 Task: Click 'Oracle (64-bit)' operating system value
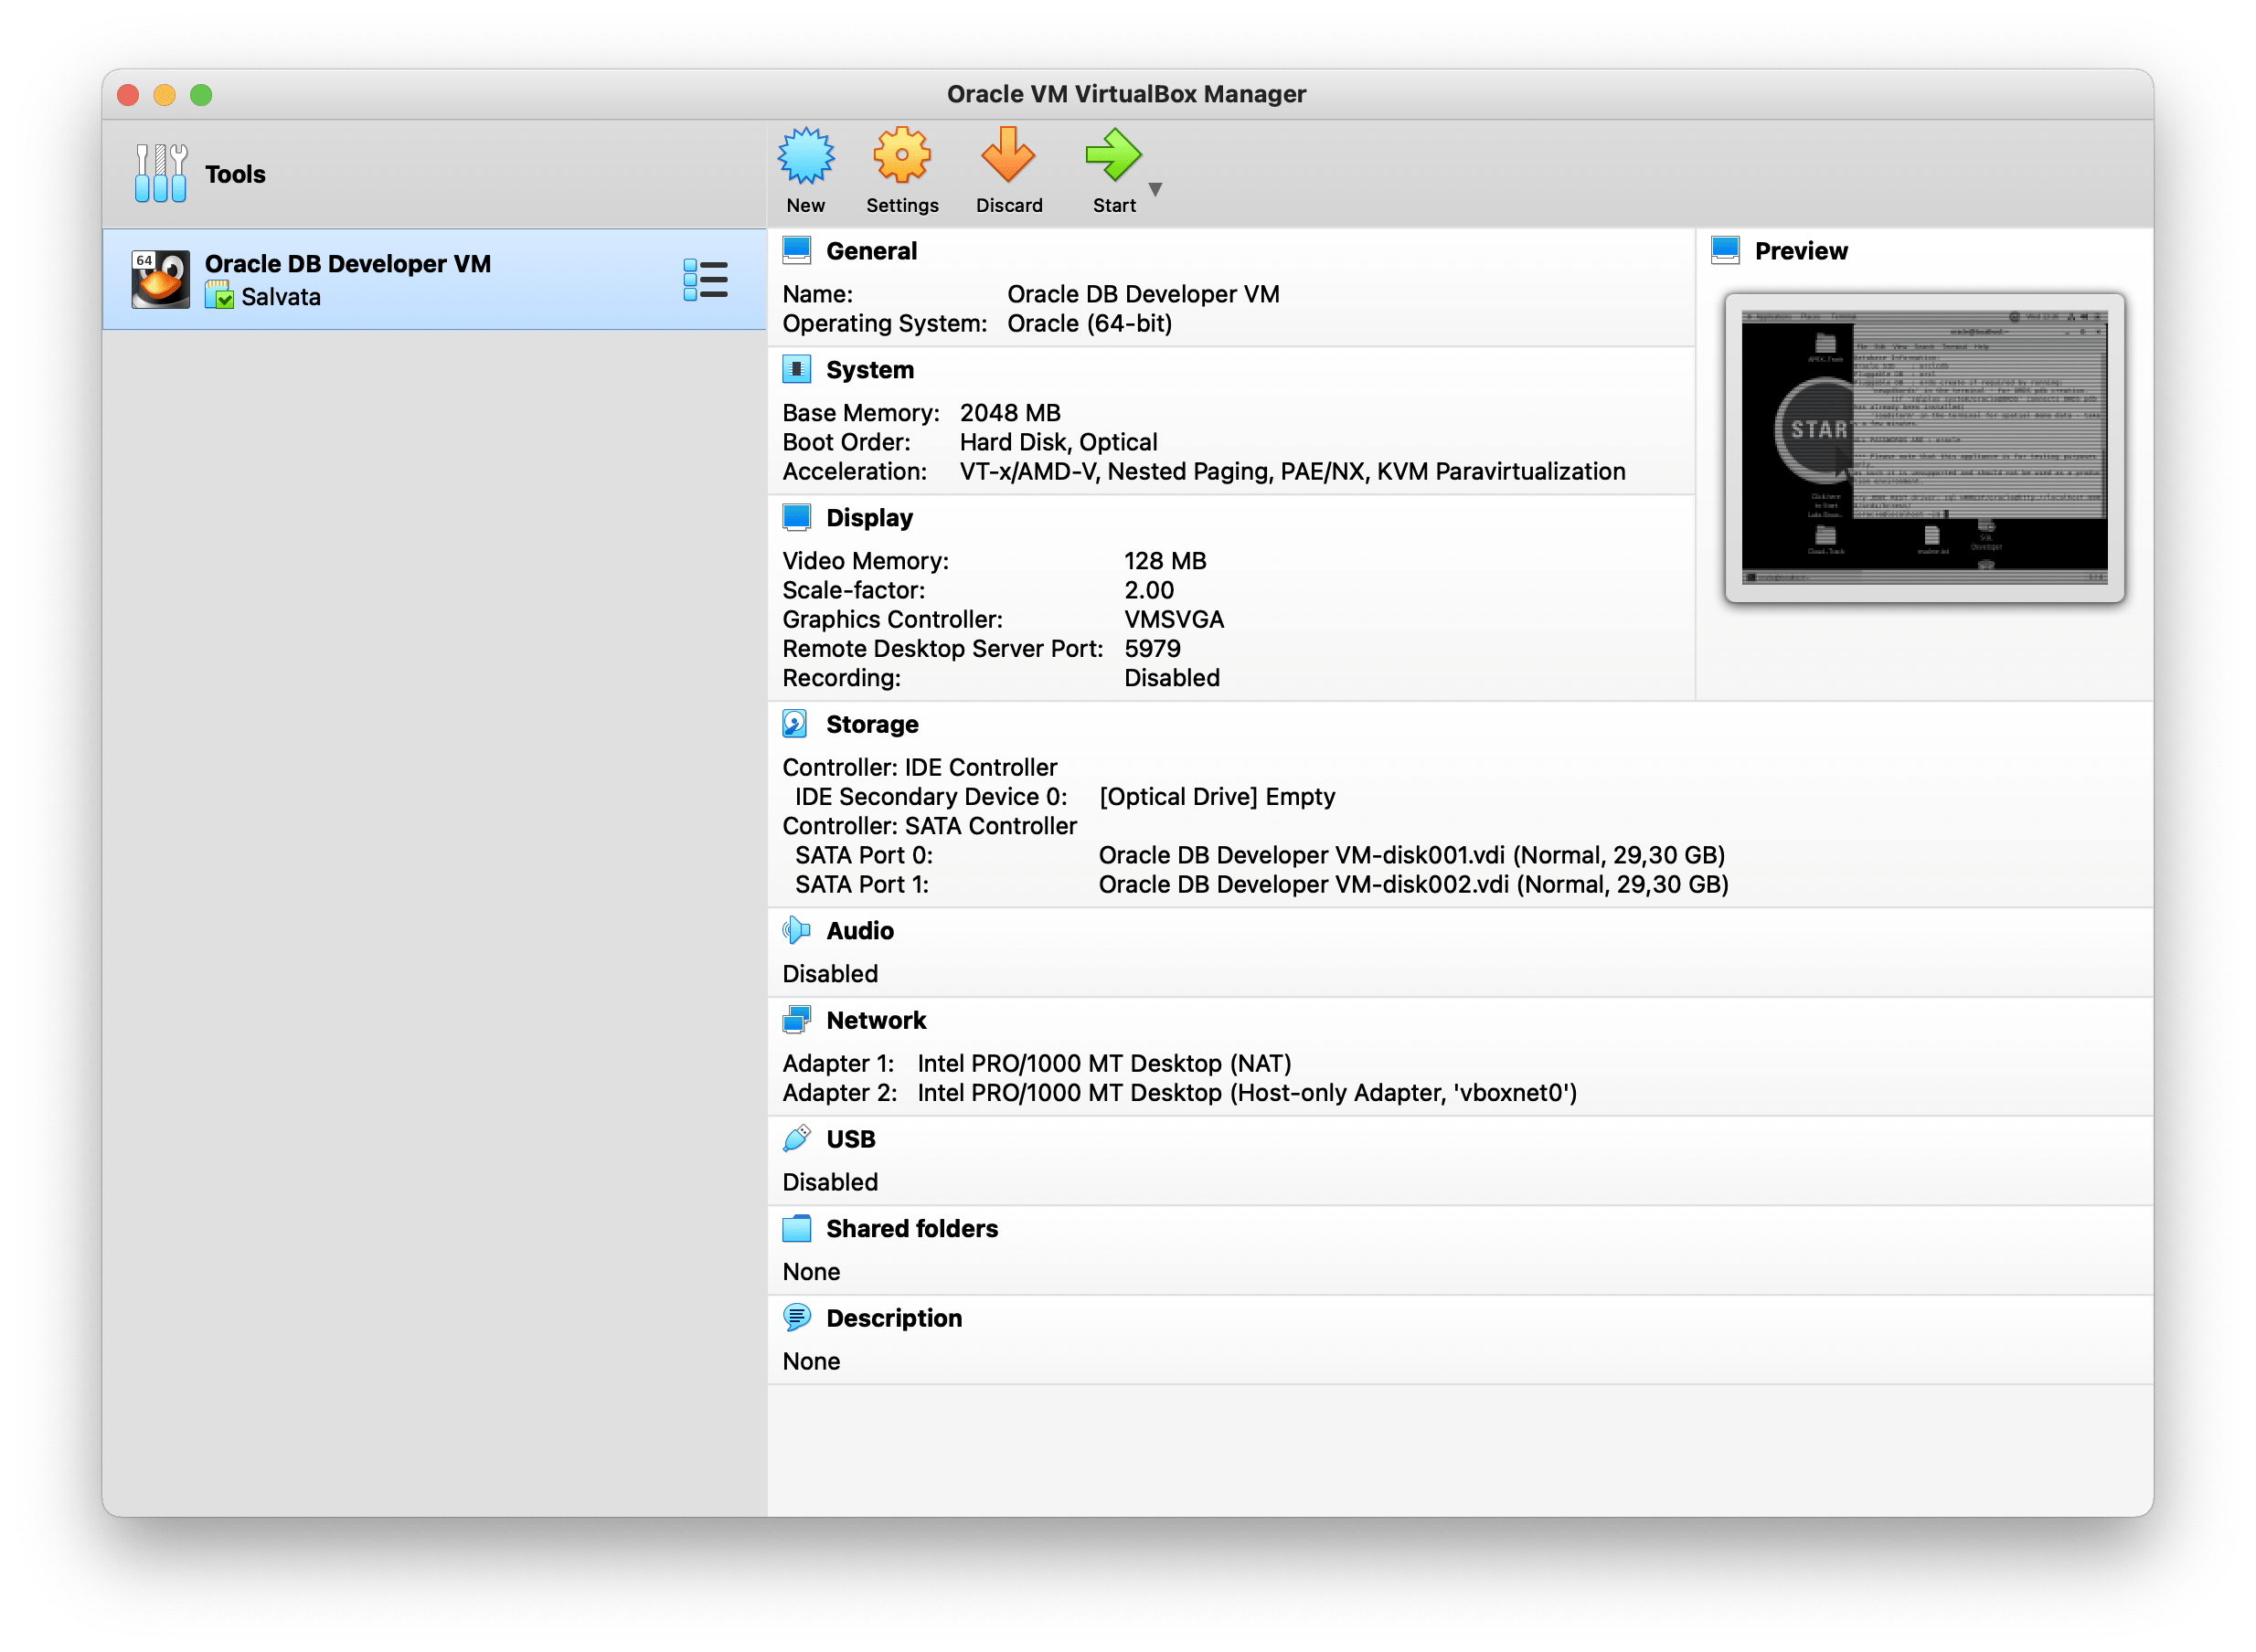1090,323
